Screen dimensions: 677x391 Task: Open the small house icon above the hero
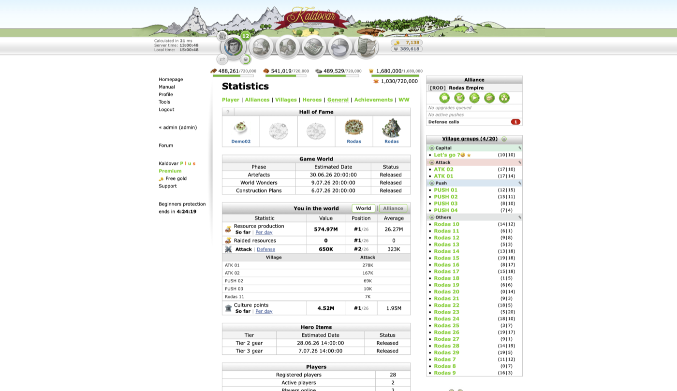click(222, 36)
